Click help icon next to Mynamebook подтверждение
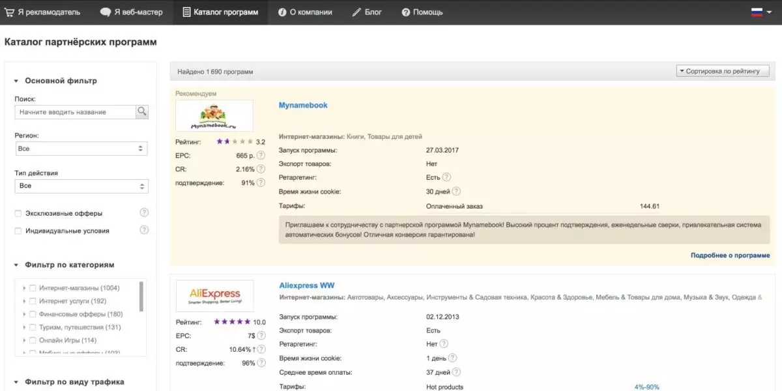The image size is (782, 391). pyautogui.click(x=261, y=183)
